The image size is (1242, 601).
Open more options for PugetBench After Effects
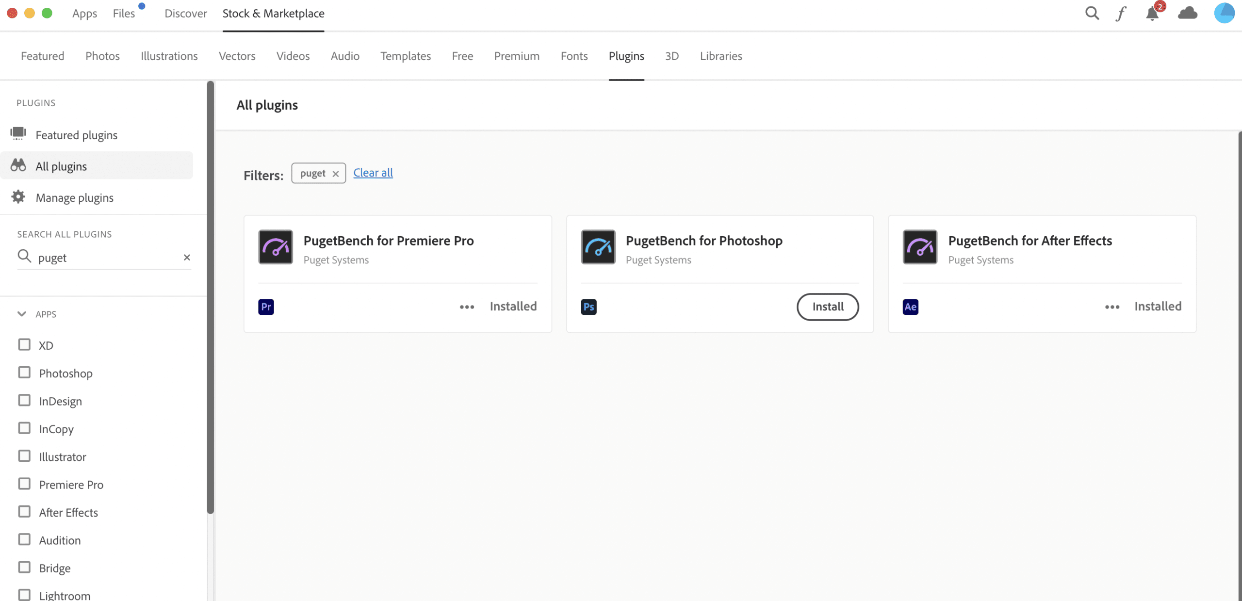1112,307
